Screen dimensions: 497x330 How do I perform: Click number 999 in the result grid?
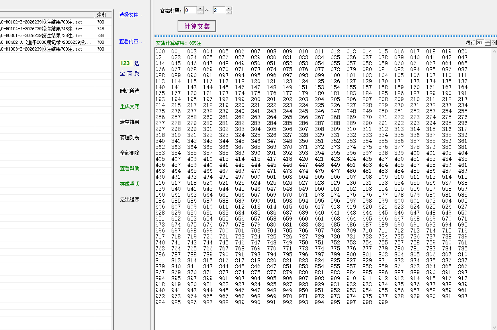(x=383, y=302)
